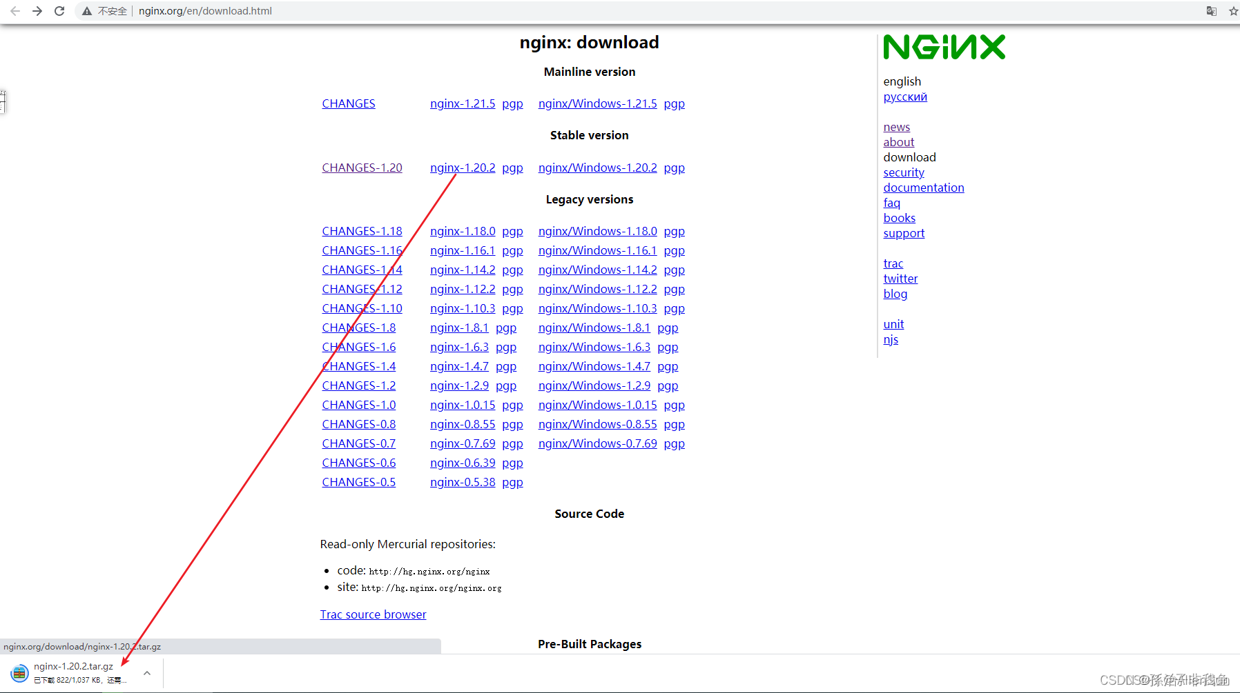The image size is (1240, 693).
Task: Open pgp signature for nginx-1.21.5
Action: pyautogui.click(x=512, y=103)
